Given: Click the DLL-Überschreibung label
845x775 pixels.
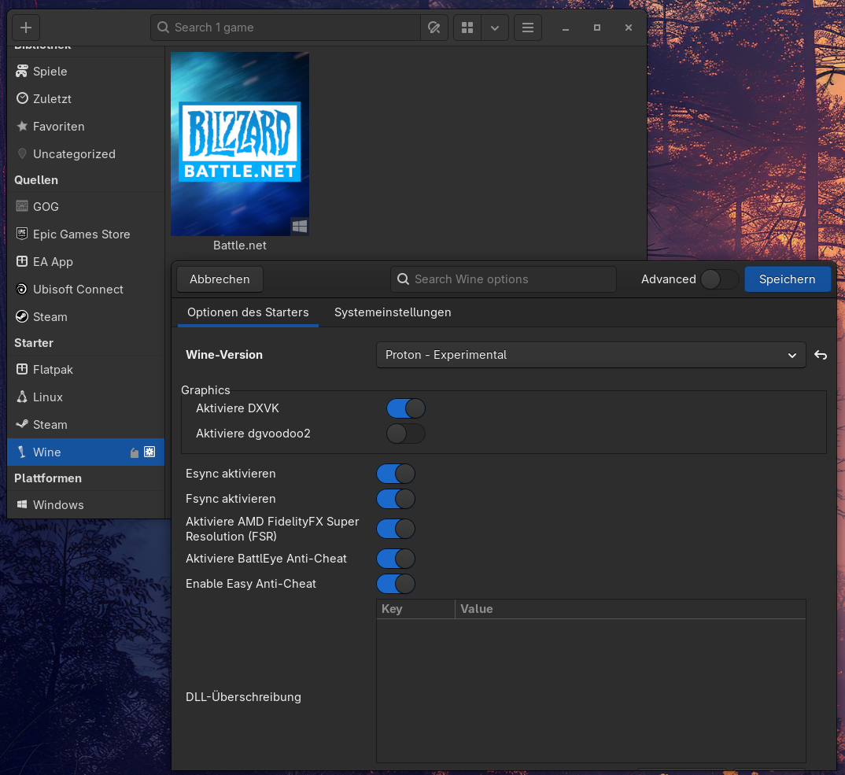Looking at the screenshot, I should pos(243,697).
